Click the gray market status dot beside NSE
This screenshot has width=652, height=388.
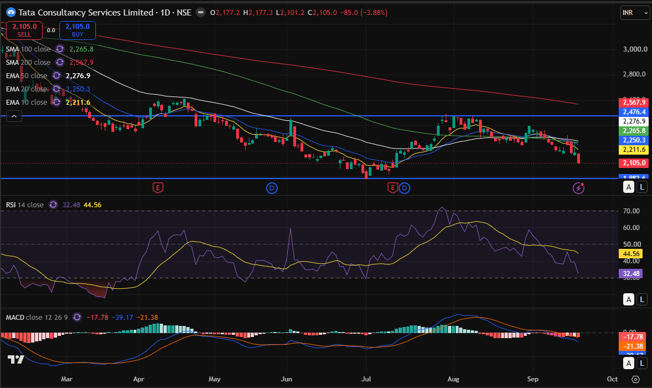click(x=201, y=13)
